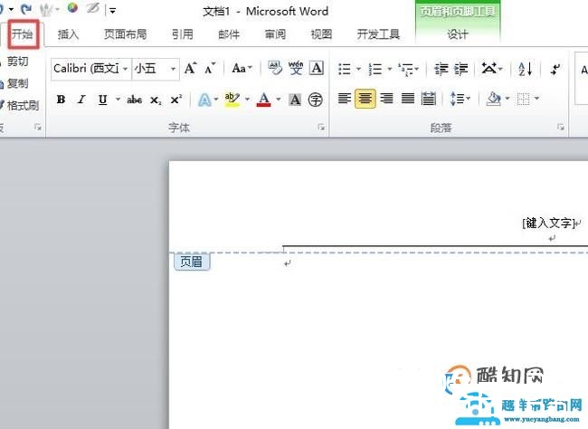This screenshot has width=588, height=429.
Task: Expand underline style dropdown arrow
Action: click(x=118, y=100)
